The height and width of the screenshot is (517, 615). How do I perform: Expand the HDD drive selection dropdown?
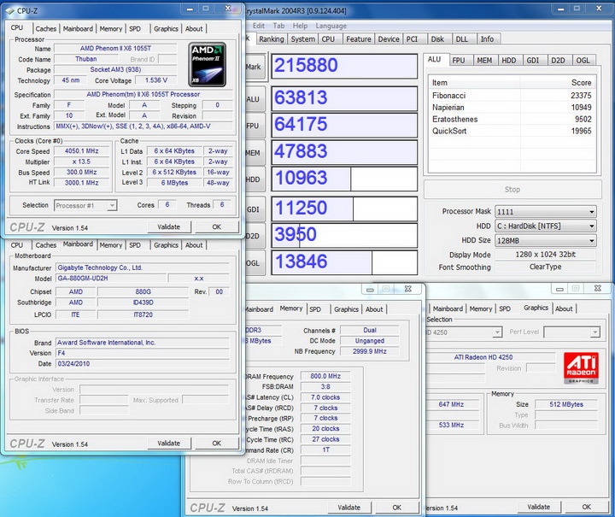[546, 226]
